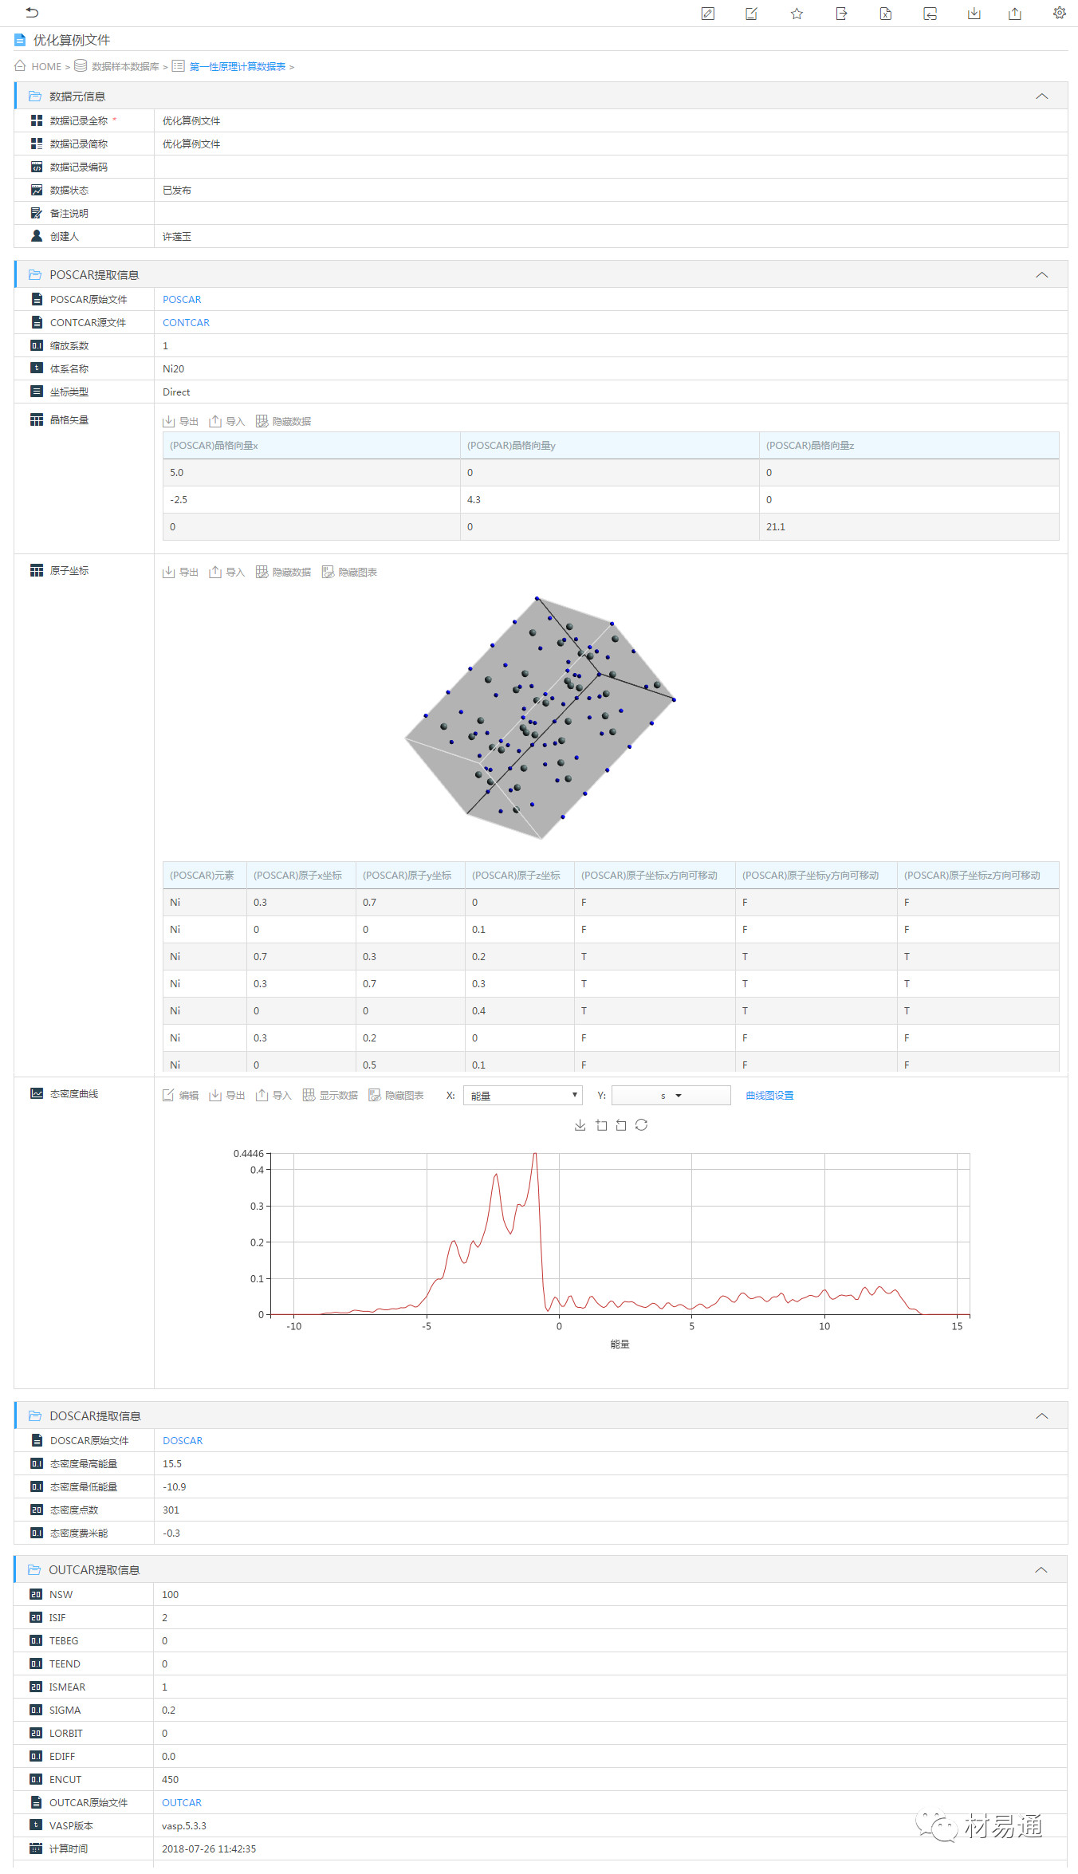
Task: Open the settings gear icon
Action: coord(1059,13)
